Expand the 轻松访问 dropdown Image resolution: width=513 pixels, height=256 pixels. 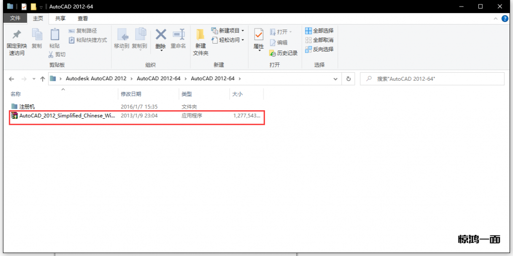243,40
